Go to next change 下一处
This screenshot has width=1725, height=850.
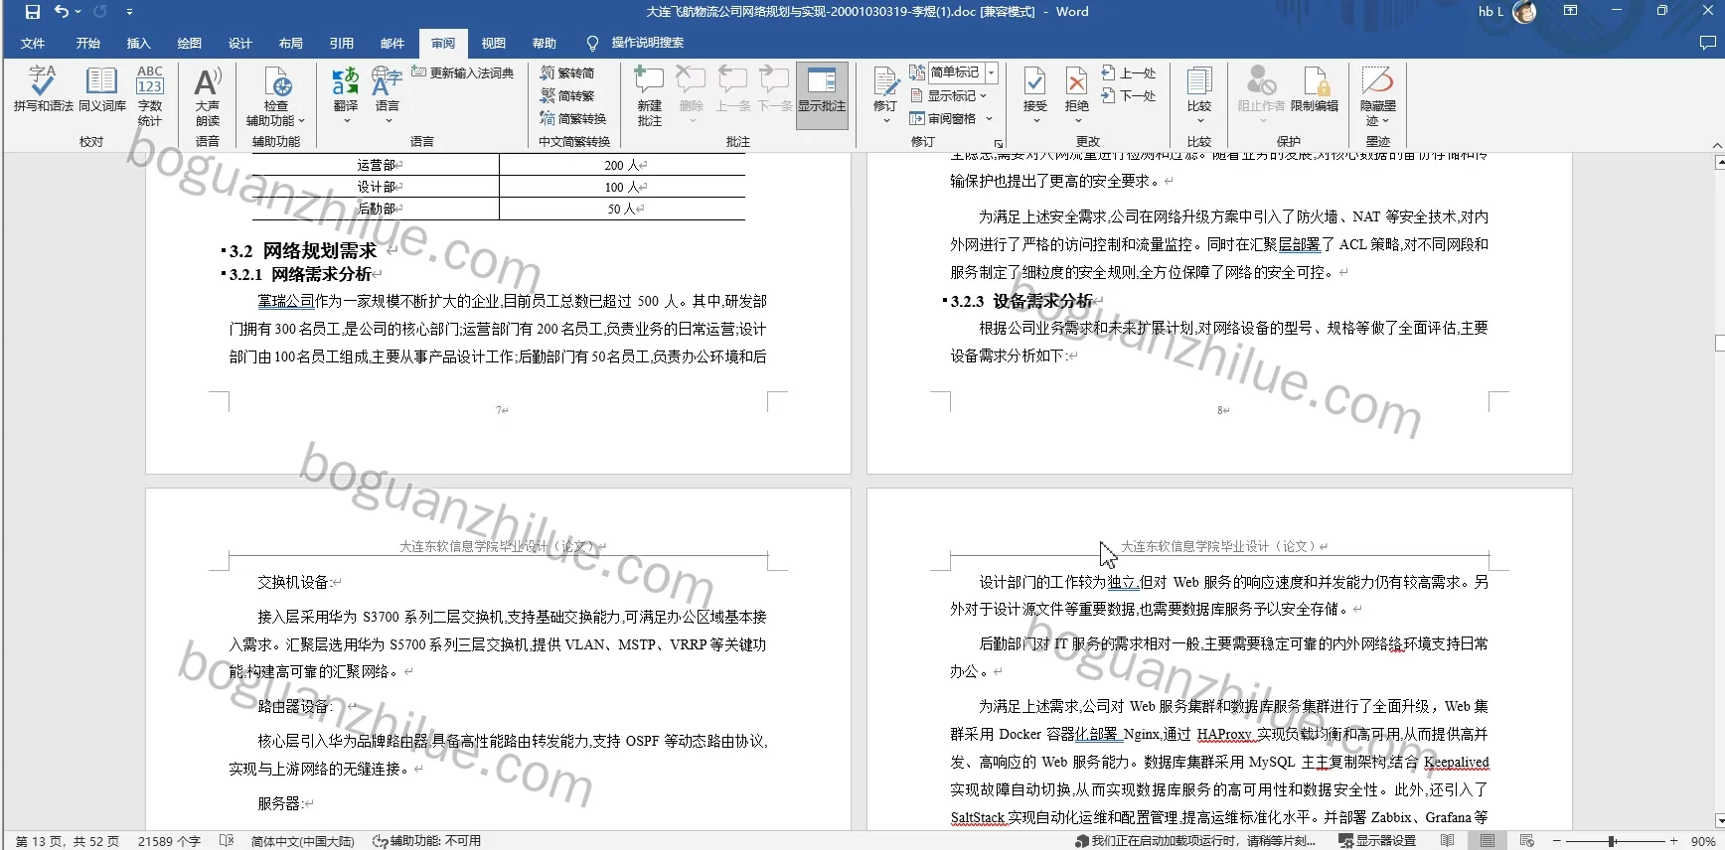point(1129,95)
